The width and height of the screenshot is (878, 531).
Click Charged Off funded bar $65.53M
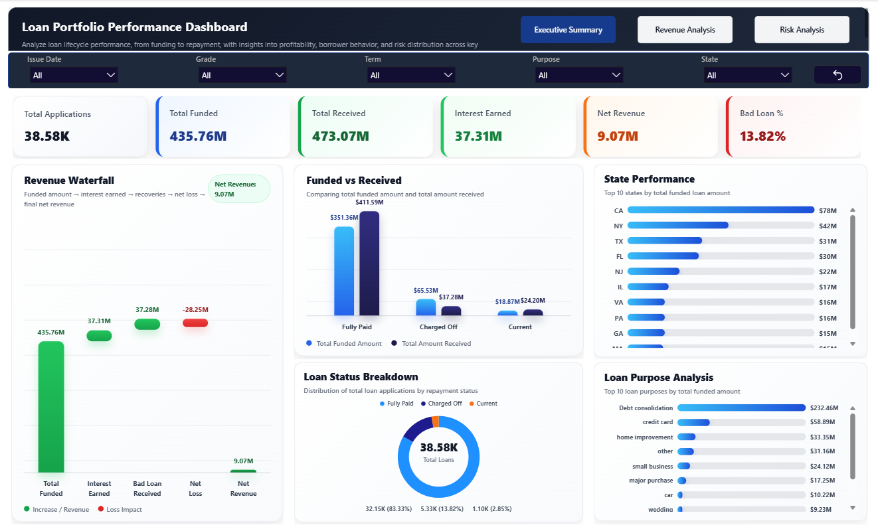[426, 307]
